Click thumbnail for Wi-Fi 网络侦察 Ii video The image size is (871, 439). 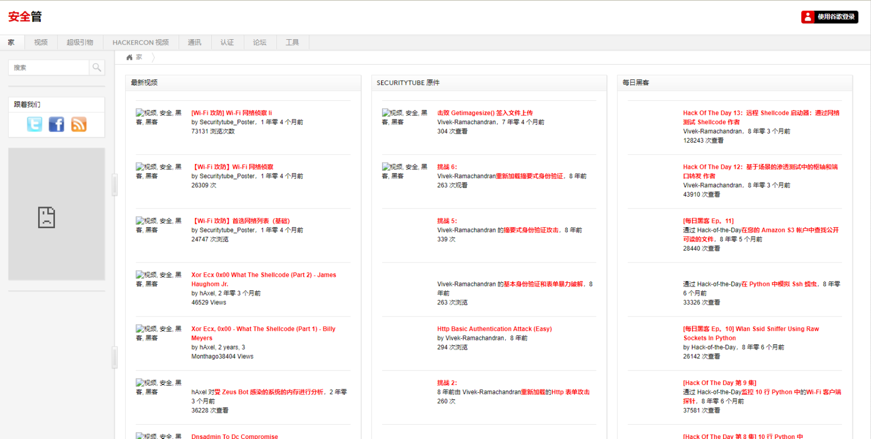[x=159, y=117]
